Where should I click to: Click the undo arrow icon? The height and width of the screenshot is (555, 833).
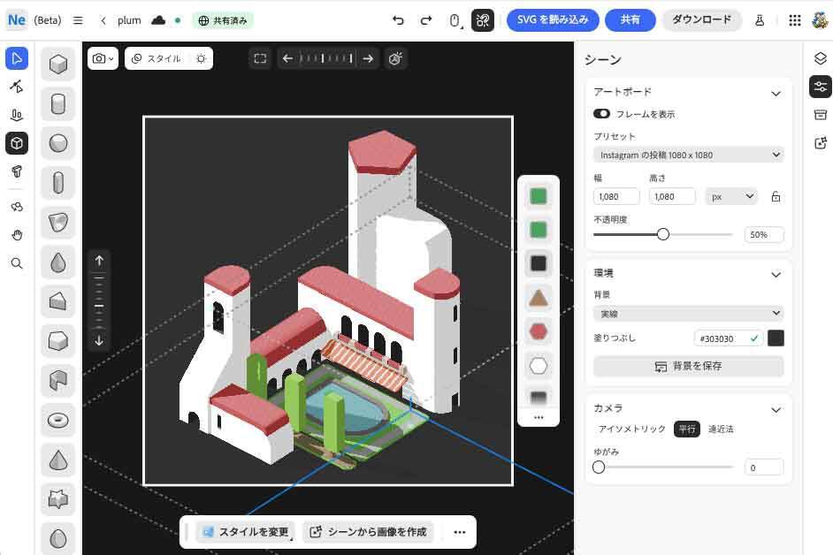click(x=398, y=20)
